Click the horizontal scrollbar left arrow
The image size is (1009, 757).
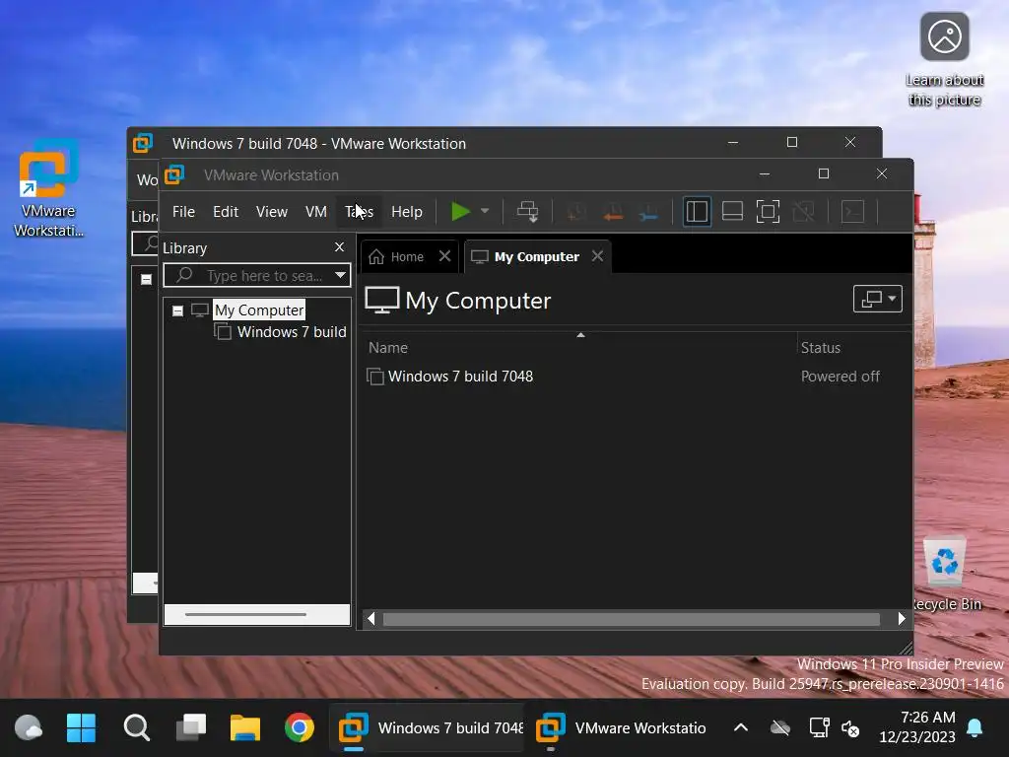[371, 619]
